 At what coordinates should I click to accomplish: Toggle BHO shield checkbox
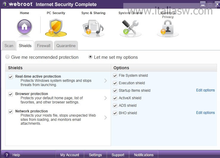[x=115, y=113]
